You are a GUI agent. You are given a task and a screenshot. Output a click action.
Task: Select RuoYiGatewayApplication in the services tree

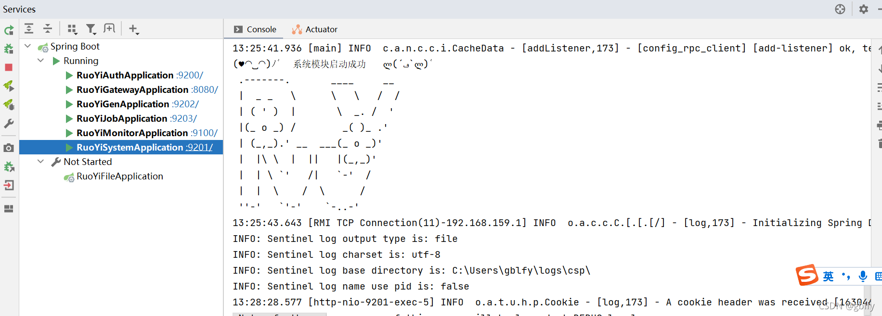click(132, 89)
